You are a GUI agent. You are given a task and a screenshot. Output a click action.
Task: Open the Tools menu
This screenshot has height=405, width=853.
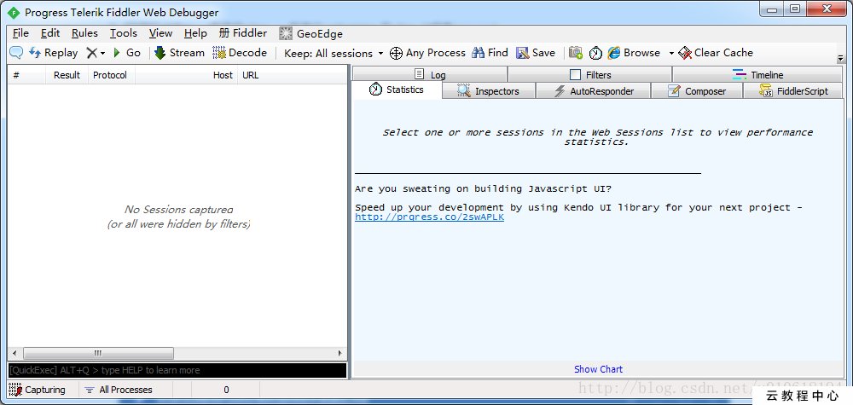click(124, 33)
